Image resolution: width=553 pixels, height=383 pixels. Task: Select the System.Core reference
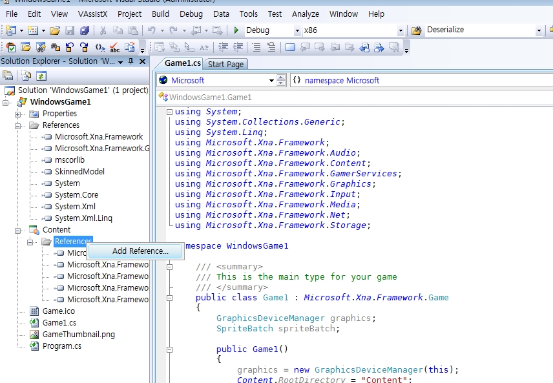pos(76,195)
